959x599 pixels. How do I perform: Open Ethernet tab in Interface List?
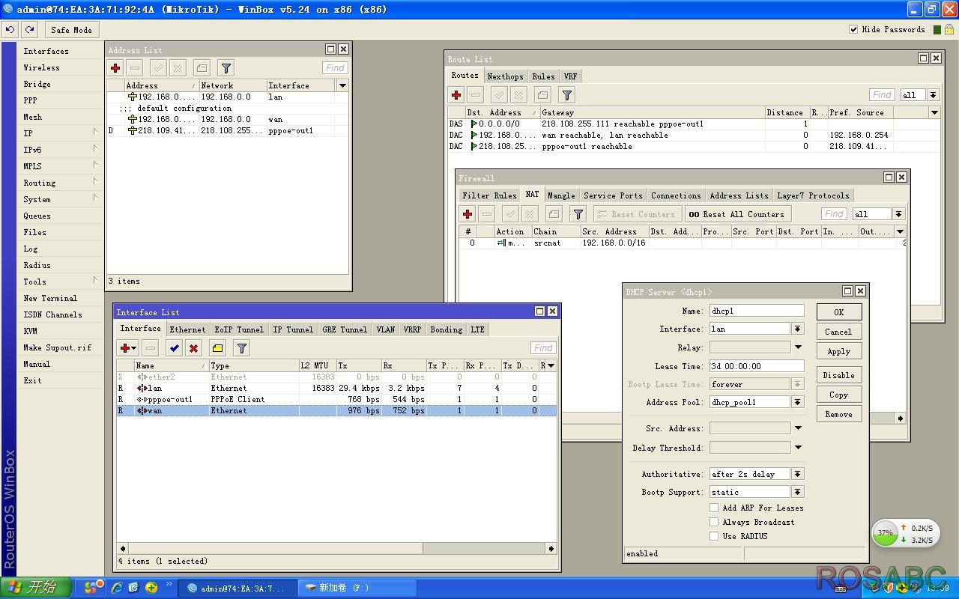(187, 329)
